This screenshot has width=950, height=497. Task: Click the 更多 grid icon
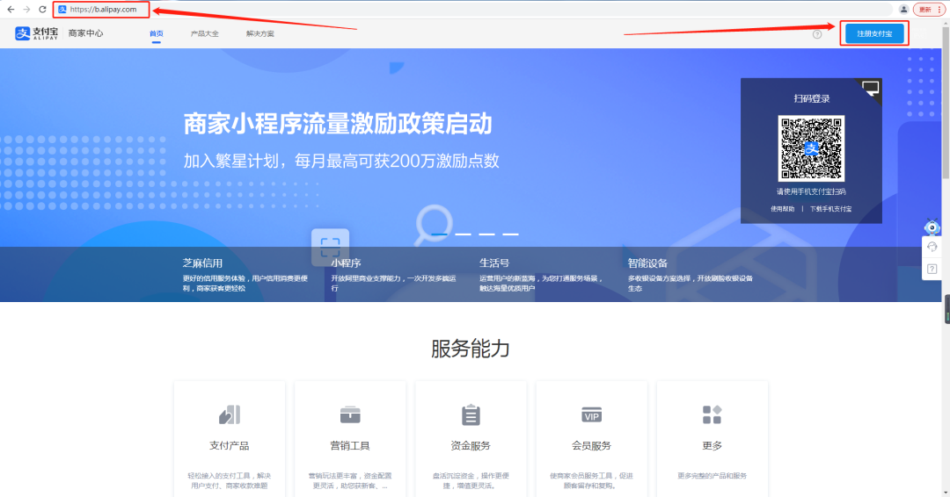click(x=712, y=414)
